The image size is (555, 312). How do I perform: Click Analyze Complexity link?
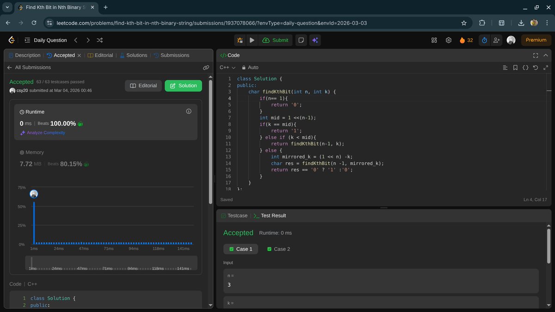43,133
